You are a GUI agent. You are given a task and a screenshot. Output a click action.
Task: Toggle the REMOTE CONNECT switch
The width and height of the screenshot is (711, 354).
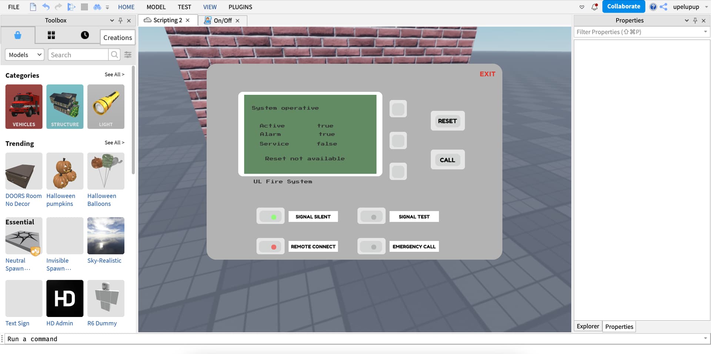[270, 247]
